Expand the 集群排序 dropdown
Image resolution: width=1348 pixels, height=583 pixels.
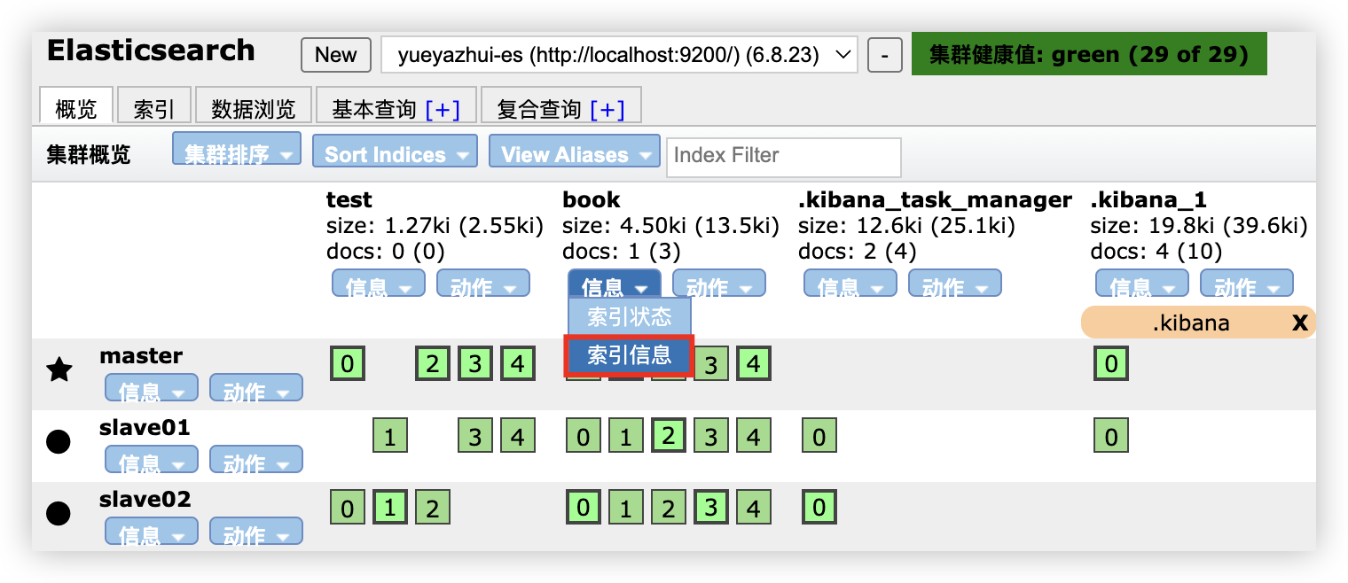point(237,150)
